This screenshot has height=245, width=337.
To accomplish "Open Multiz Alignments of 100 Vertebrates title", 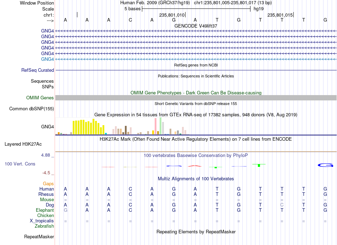I will [x=196, y=179].
